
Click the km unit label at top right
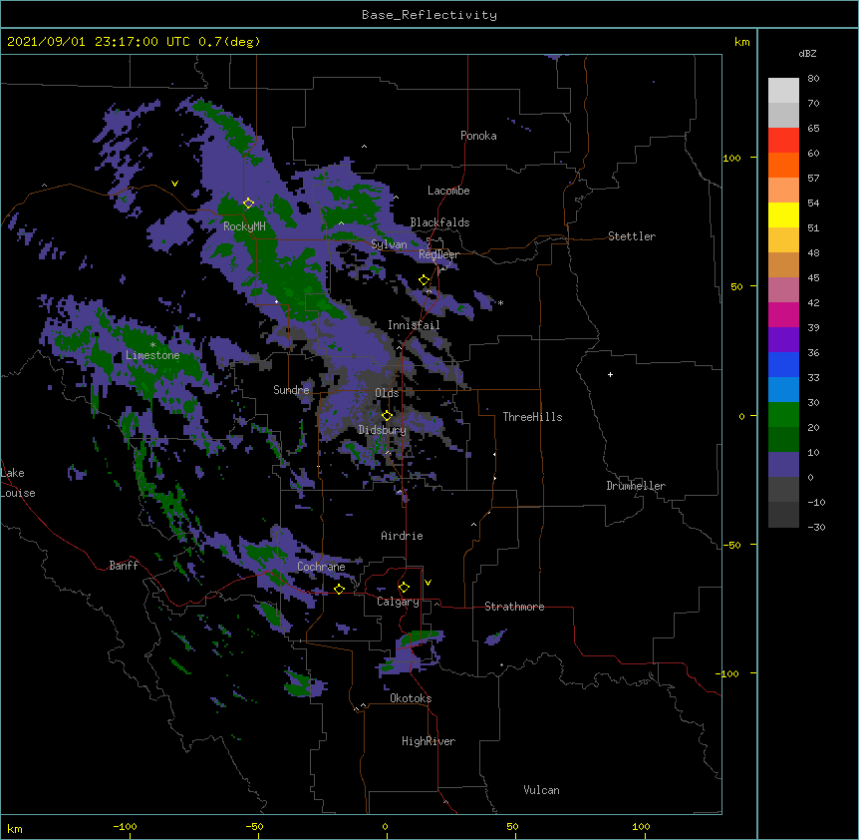tap(741, 42)
